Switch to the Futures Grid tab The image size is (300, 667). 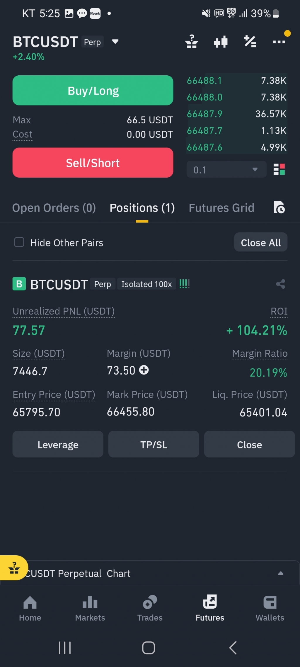click(221, 208)
